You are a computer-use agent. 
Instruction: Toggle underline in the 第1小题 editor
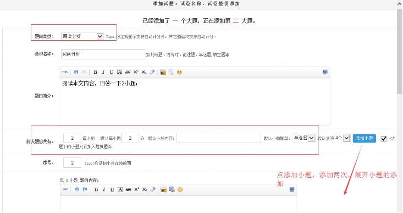coord(112,189)
